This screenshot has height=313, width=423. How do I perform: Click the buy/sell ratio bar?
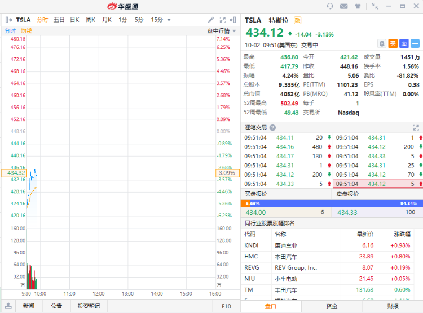coord(332,203)
